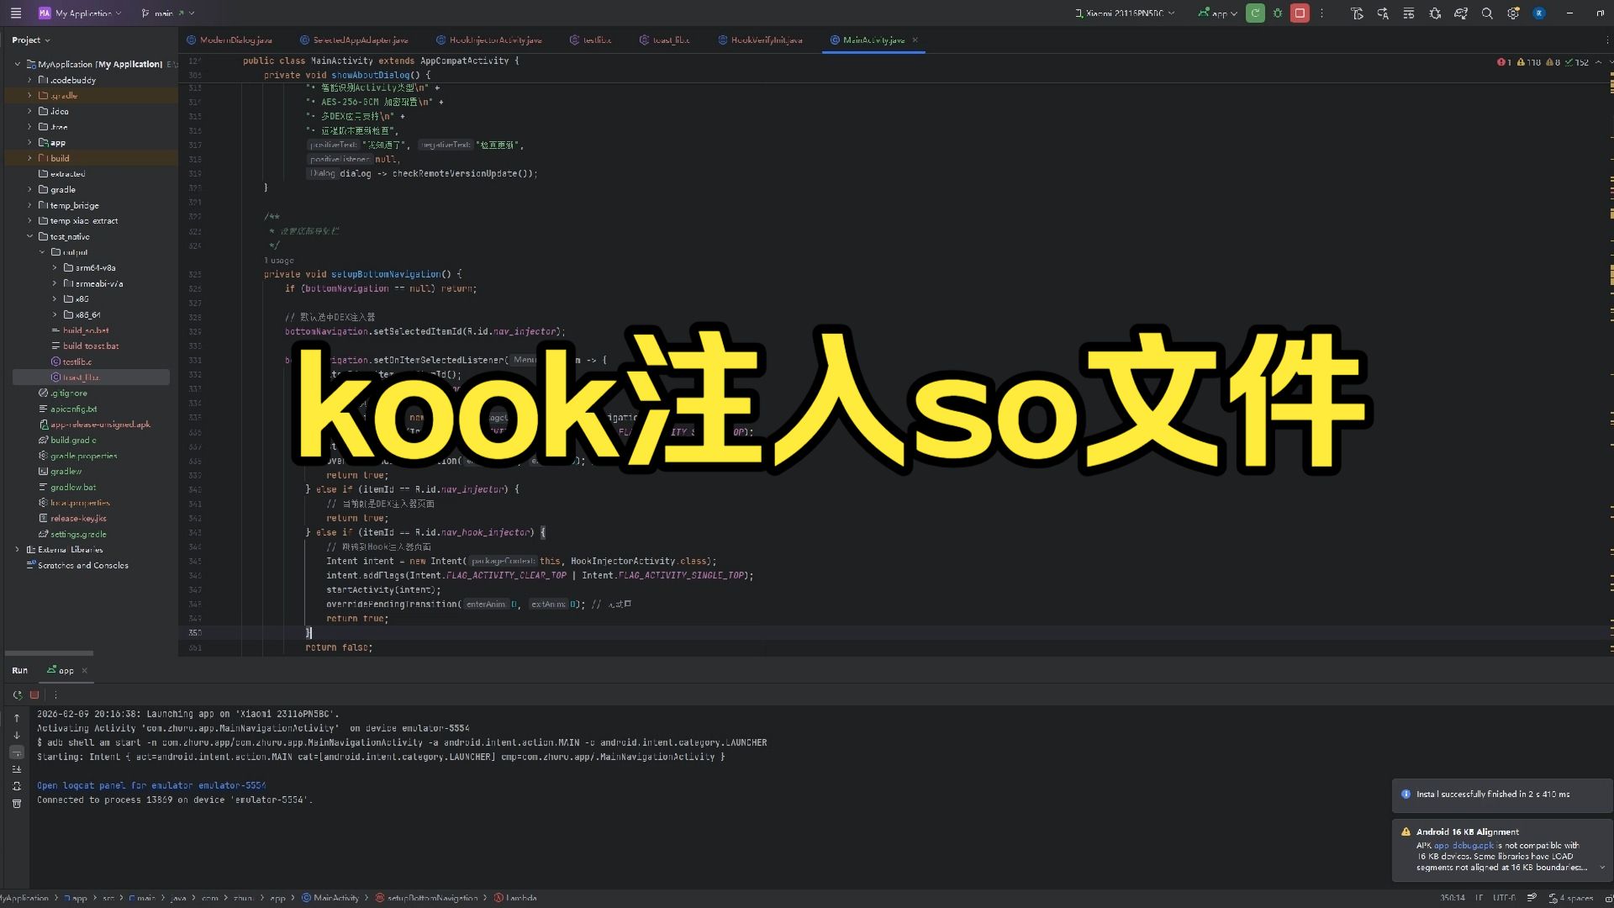Toggle soft-wrap in Run console
This screenshot has height=908, width=1614.
17,752
